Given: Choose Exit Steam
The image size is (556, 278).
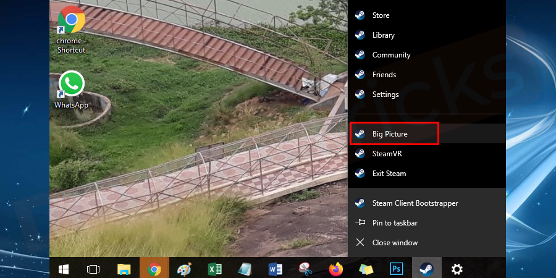Looking at the screenshot, I should click(x=426, y=174).
